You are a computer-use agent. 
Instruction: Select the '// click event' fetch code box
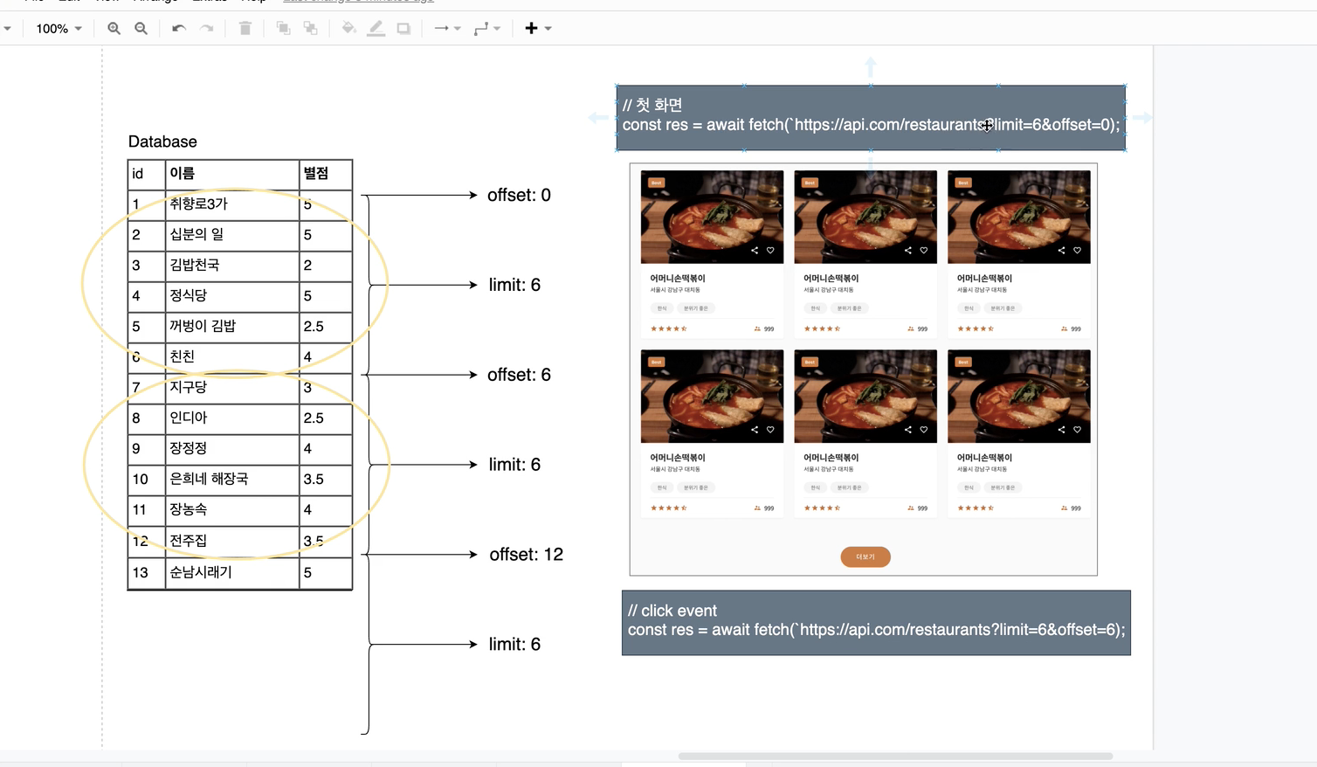point(876,623)
